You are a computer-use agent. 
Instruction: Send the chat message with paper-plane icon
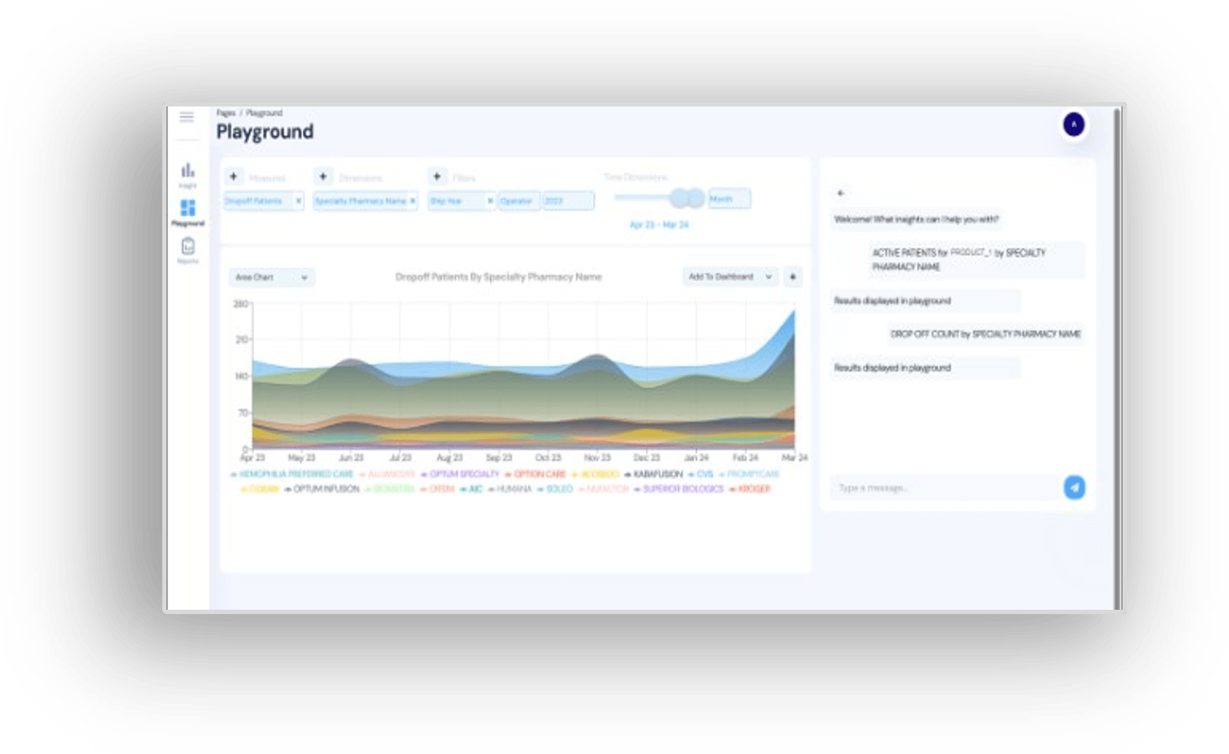(x=1074, y=488)
